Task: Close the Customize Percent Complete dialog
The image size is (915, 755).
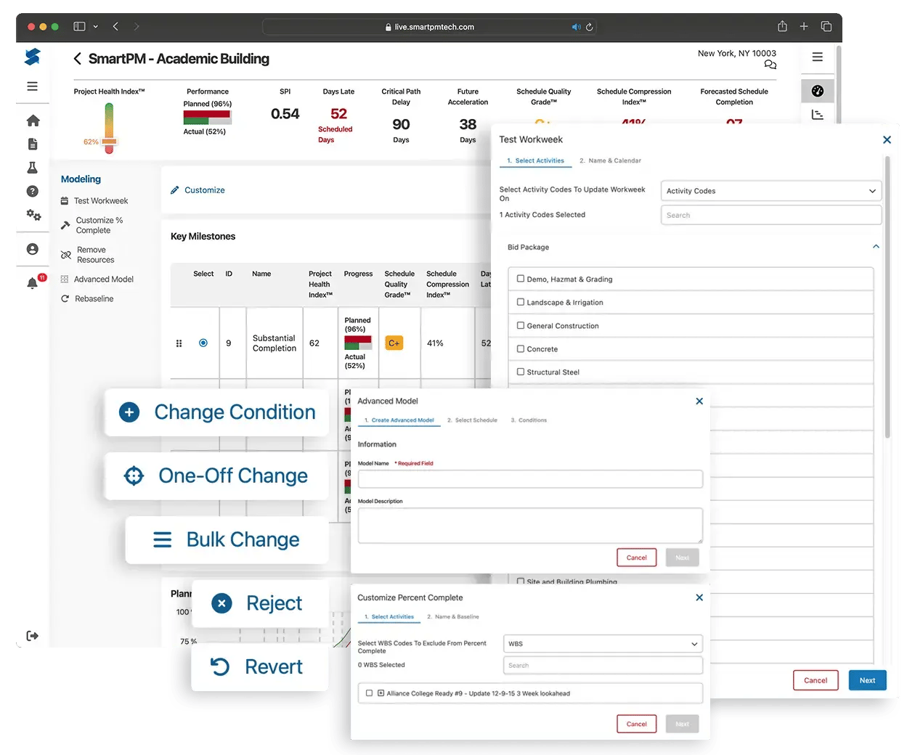Action: pos(699,597)
